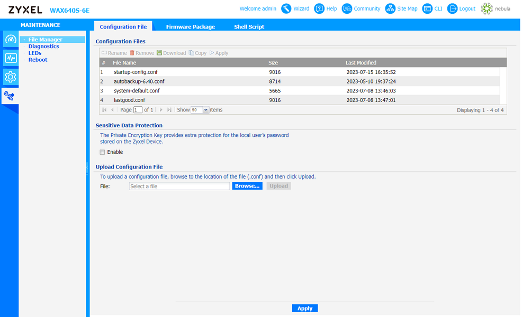Launch the Wizard icon in header

tap(286, 8)
